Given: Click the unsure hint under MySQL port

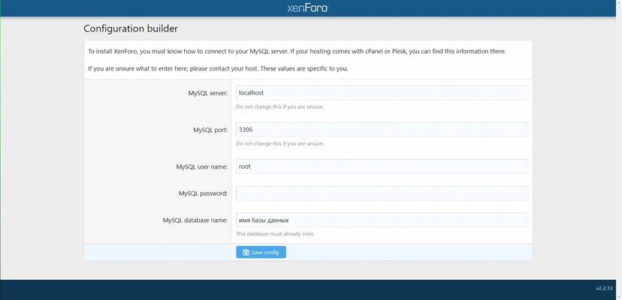Looking at the screenshot, I should click(279, 144).
